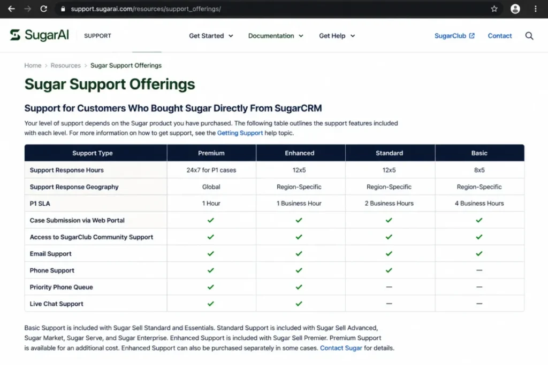This screenshot has width=548, height=365.
Task: Click the padlock icon in address bar
Action: click(63, 9)
